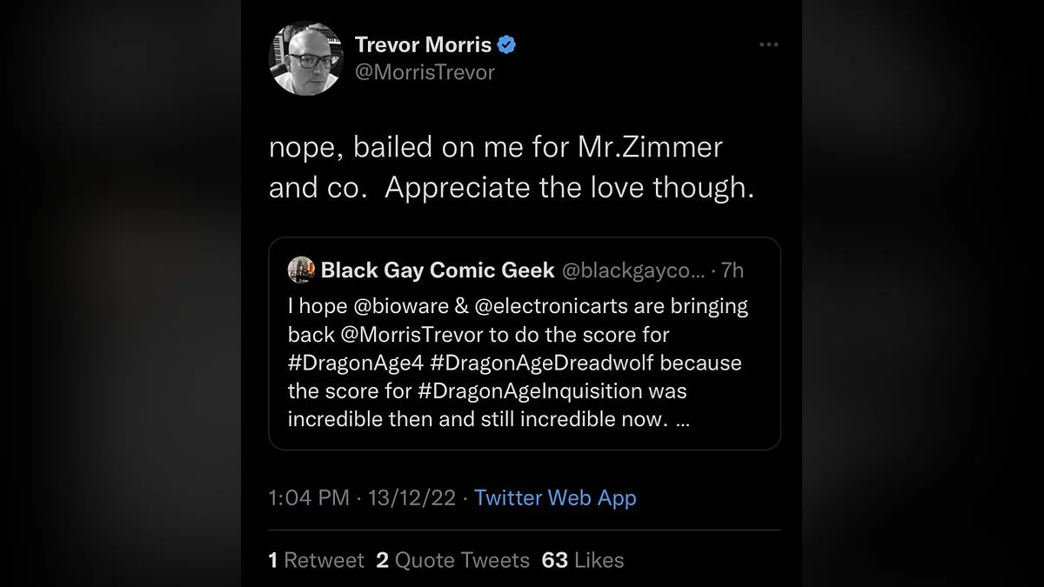This screenshot has width=1044, height=587.
Task: Click the 7h timestamp of quoted tweet
Action: [733, 270]
